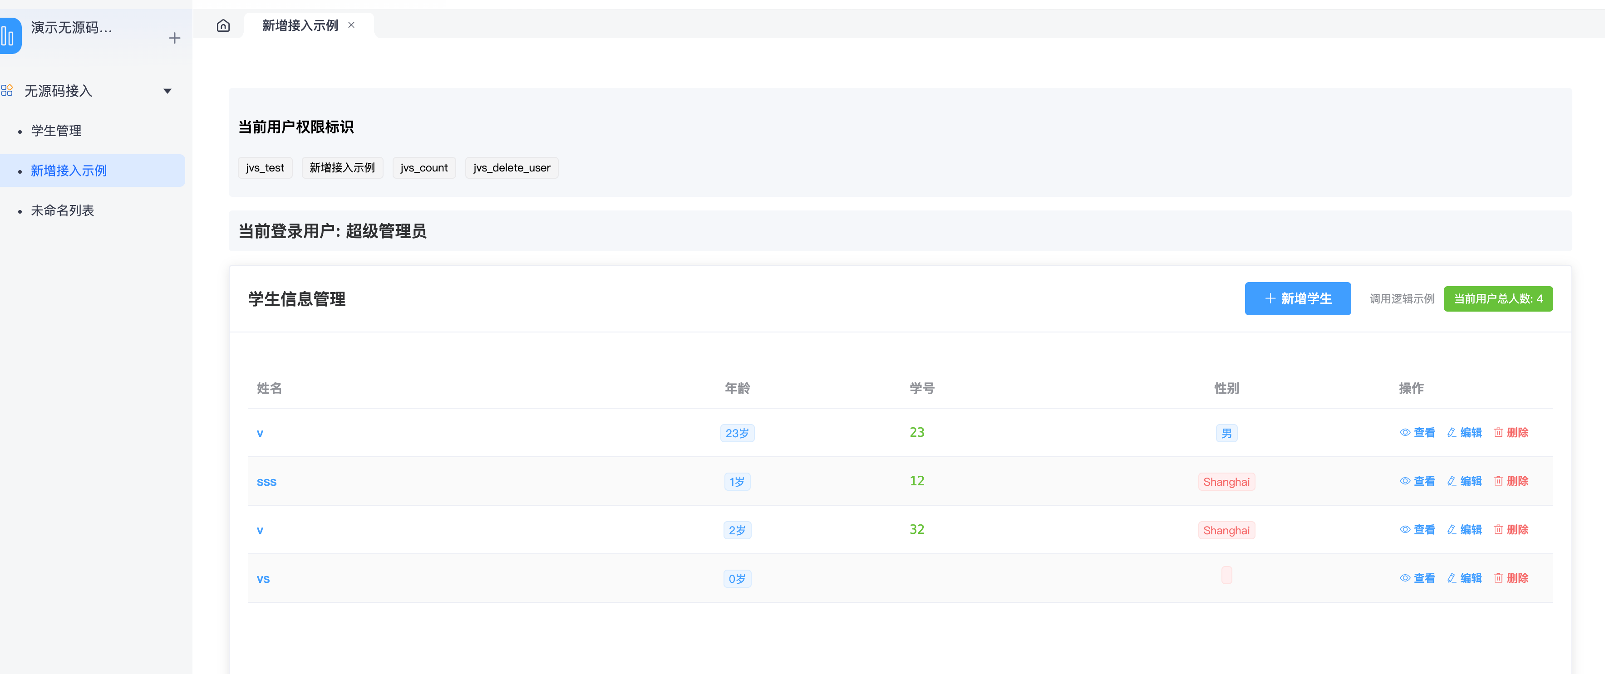This screenshot has height=674, width=1605.
Task: Collapse the 无源码接入 menu arrow
Action: [167, 91]
